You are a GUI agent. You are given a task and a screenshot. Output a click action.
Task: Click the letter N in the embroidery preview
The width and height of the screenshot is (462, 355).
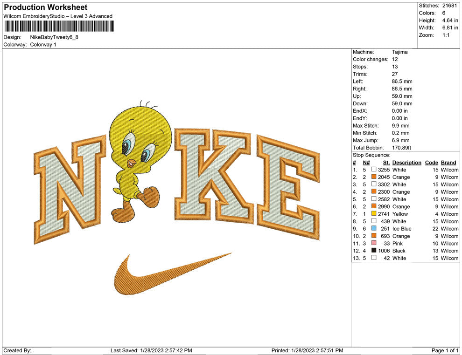(70, 190)
